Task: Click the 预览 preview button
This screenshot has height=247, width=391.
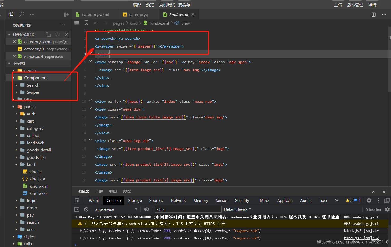Action: coord(150,5)
